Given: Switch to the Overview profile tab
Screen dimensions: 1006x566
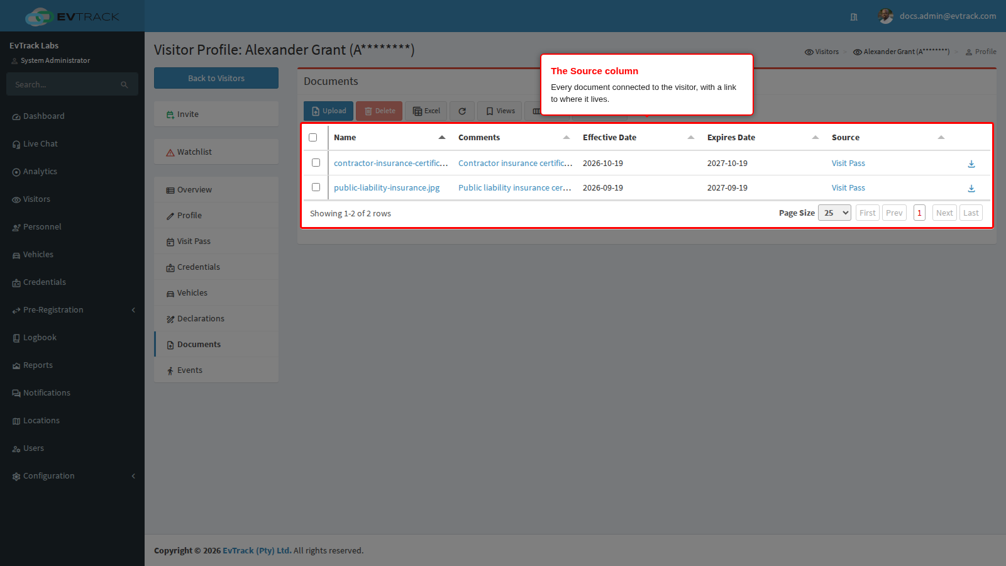Looking at the screenshot, I should point(216,190).
